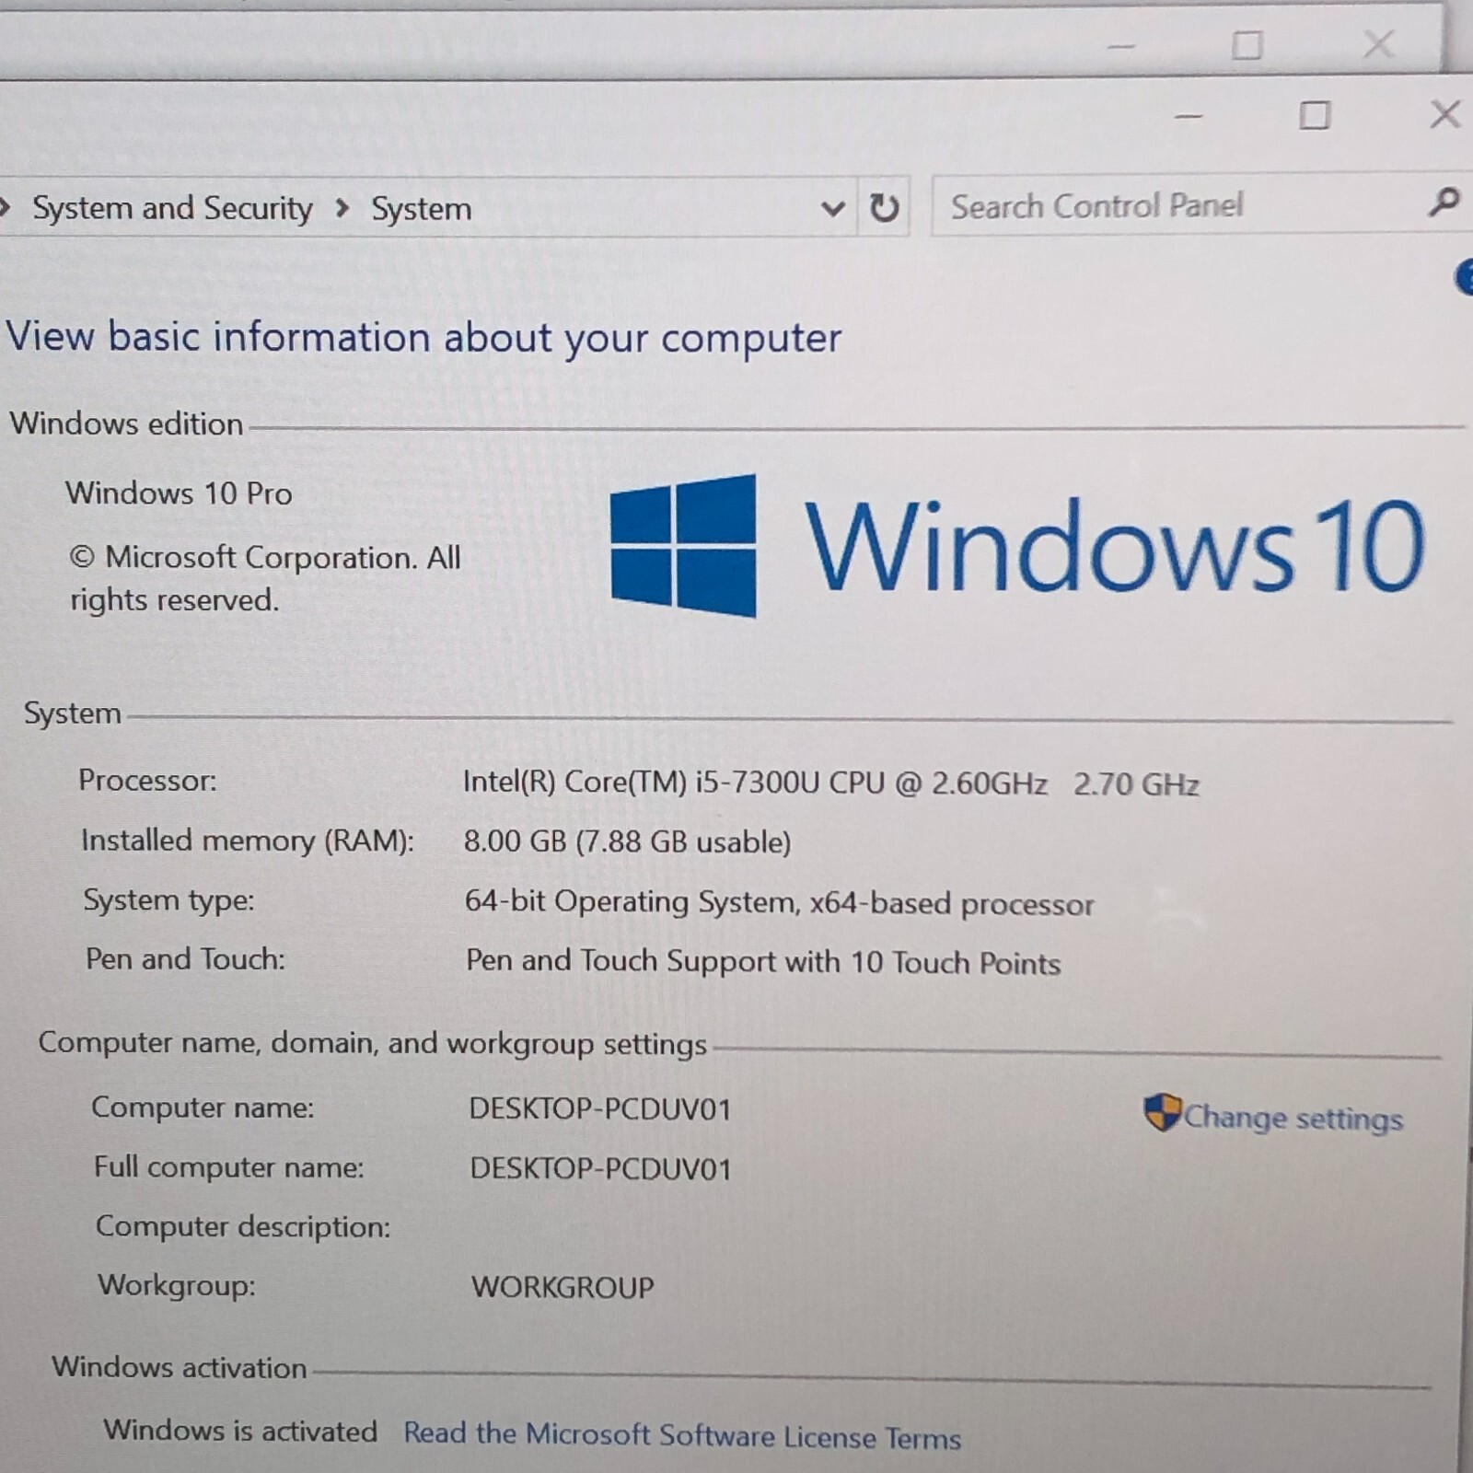The width and height of the screenshot is (1473, 1473).
Task: Click the 'Computer description:' label
Action: click(x=243, y=1227)
